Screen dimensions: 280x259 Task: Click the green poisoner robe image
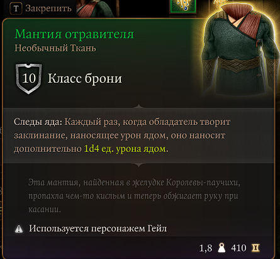[x=239, y=50]
